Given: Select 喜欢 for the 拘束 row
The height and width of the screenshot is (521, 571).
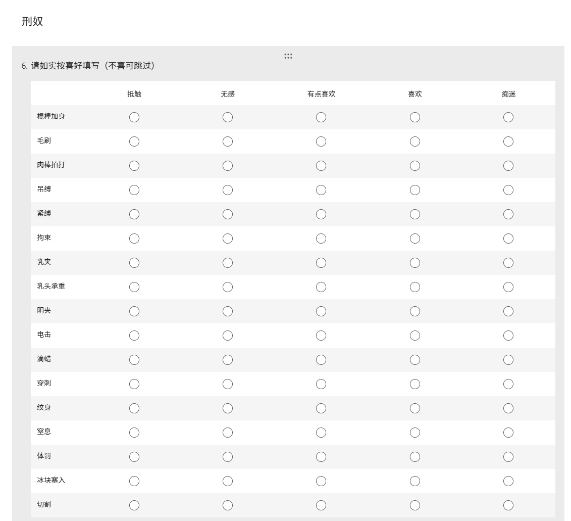Looking at the screenshot, I should tap(415, 239).
